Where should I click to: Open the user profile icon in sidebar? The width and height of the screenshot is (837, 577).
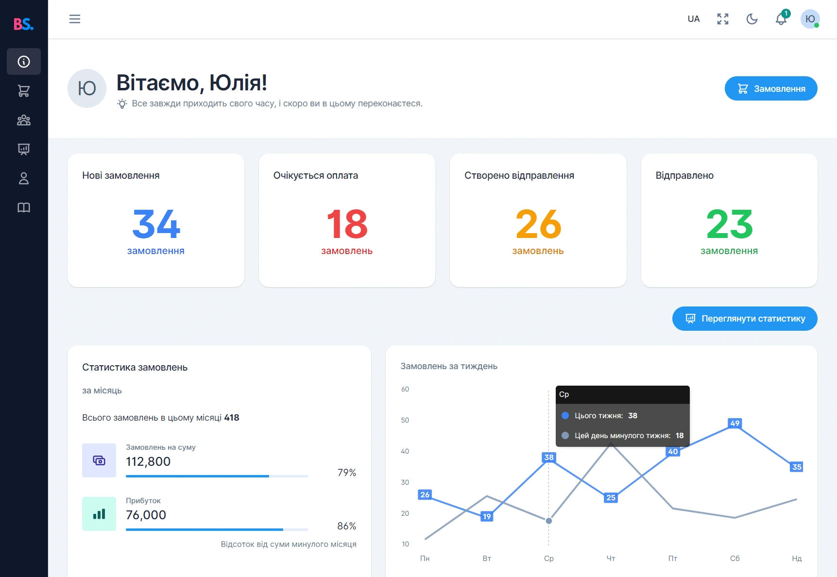click(24, 178)
